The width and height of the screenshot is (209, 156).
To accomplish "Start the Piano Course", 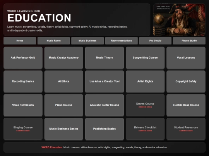I will pos(64,105).
